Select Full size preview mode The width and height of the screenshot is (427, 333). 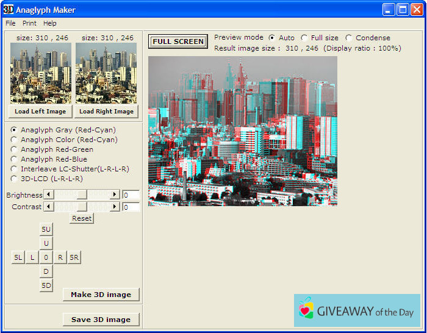pos(304,38)
